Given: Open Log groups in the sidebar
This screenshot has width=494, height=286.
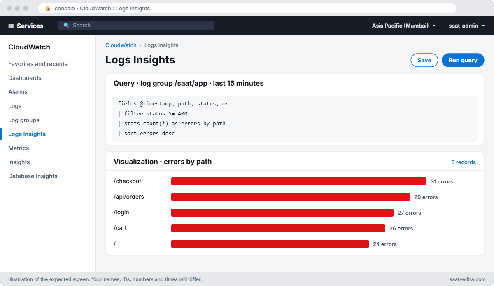Looking at the screenshot, I should pyautogui.click(x=24, y=120).
